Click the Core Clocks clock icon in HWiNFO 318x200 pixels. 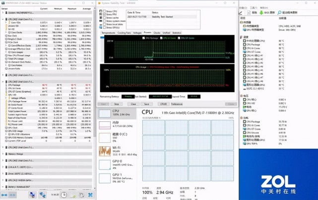click(x=9, y=32)
